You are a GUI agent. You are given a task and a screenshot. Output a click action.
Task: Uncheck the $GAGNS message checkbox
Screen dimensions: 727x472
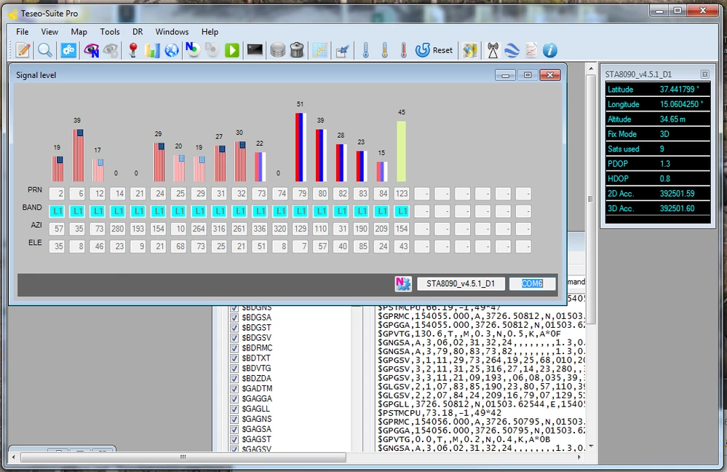pos(234,419)
